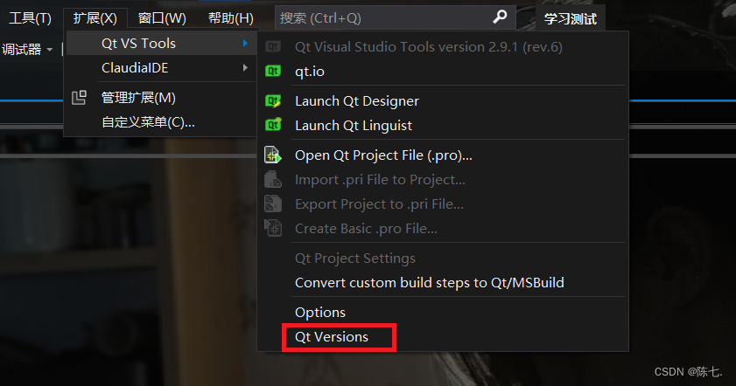Click the 学习测试 solution name button
The width and height of the screenshot is (736, 386).
pyautogui.click(x=571, y=18)
